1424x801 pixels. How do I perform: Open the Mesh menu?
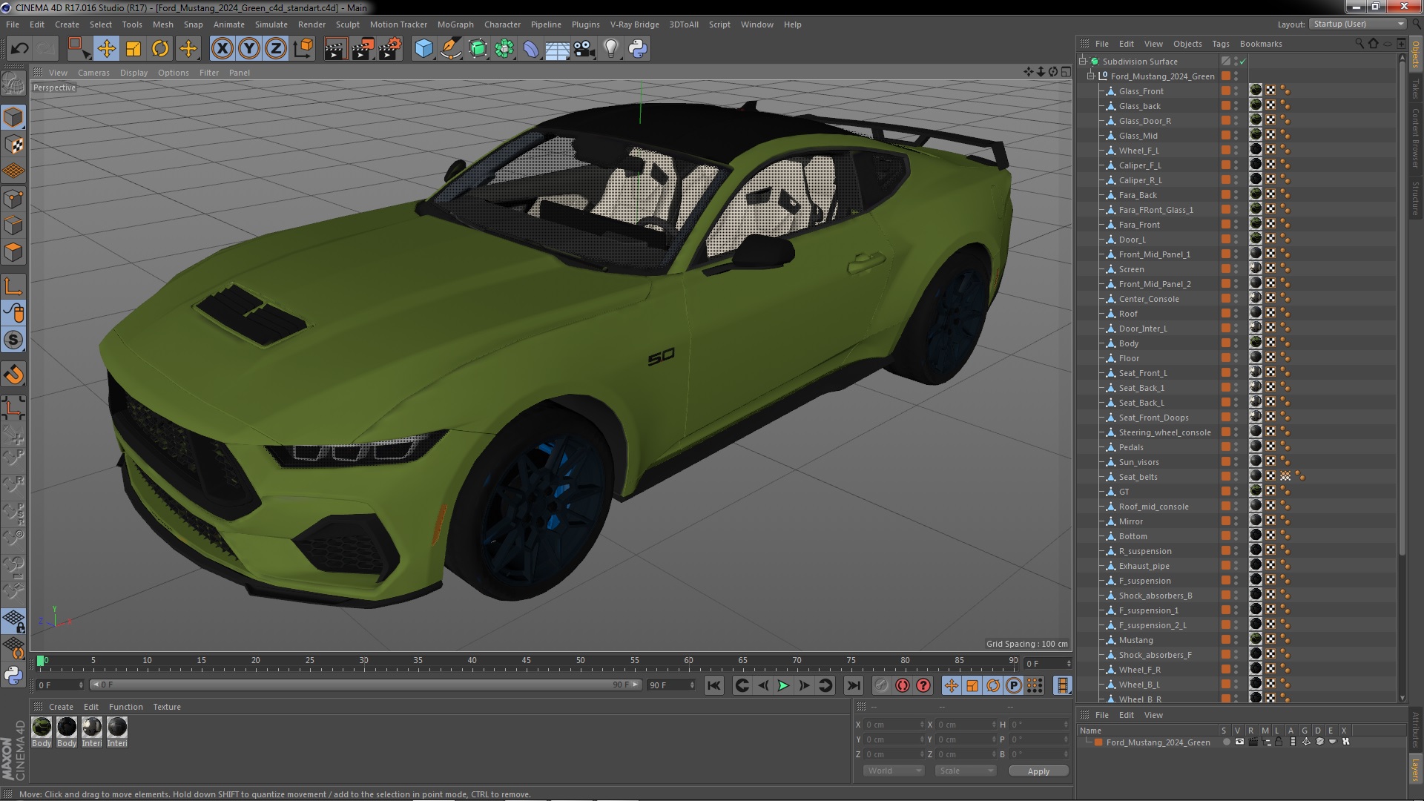click(162, 24)
